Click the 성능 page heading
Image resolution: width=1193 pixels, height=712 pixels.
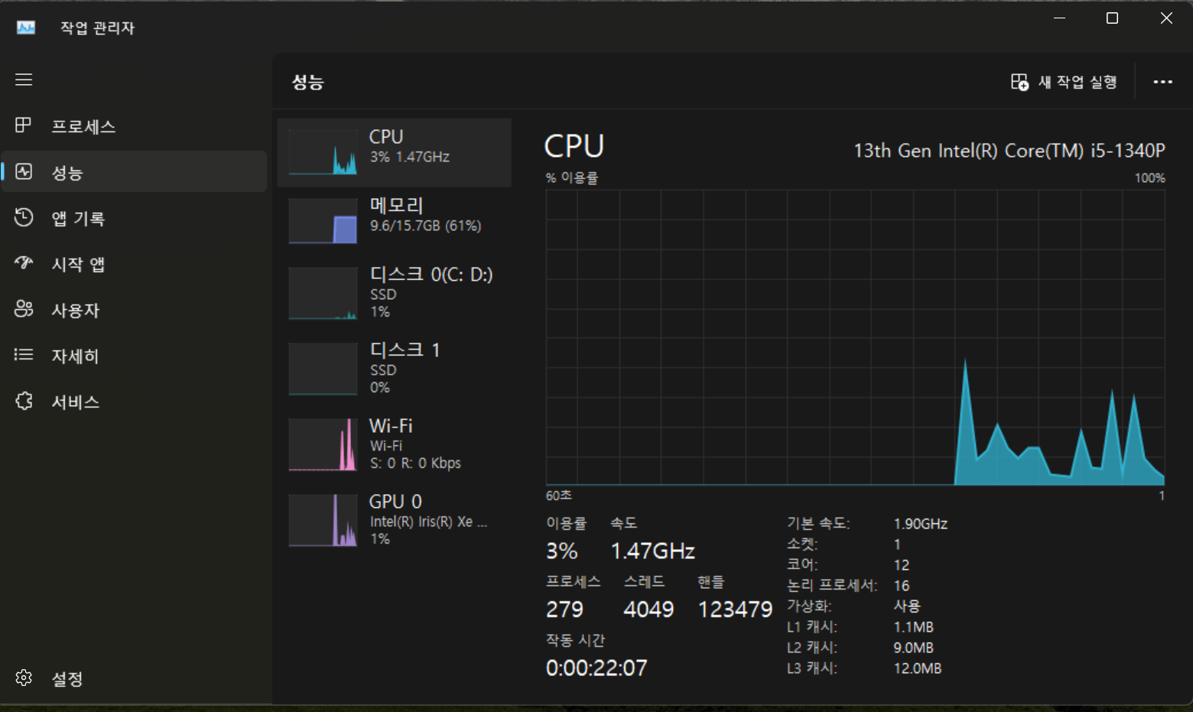coord(307,82)
